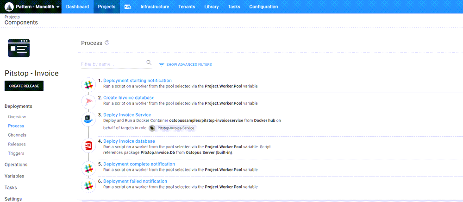Click Slack icon for Deployment complete notification
The width and height of the screenshot is (463, 202).
[x=88, y=168]
